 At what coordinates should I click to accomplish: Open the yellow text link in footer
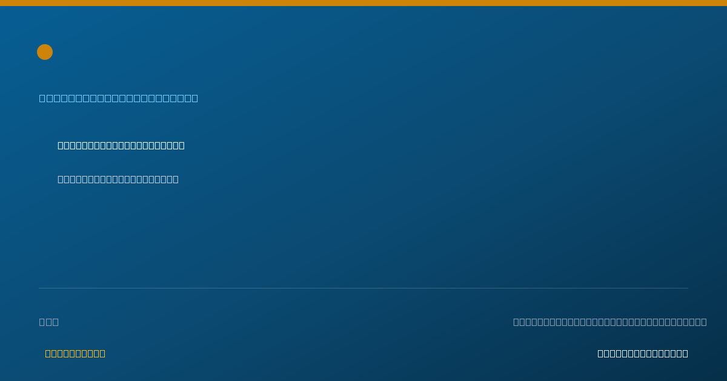75,353
